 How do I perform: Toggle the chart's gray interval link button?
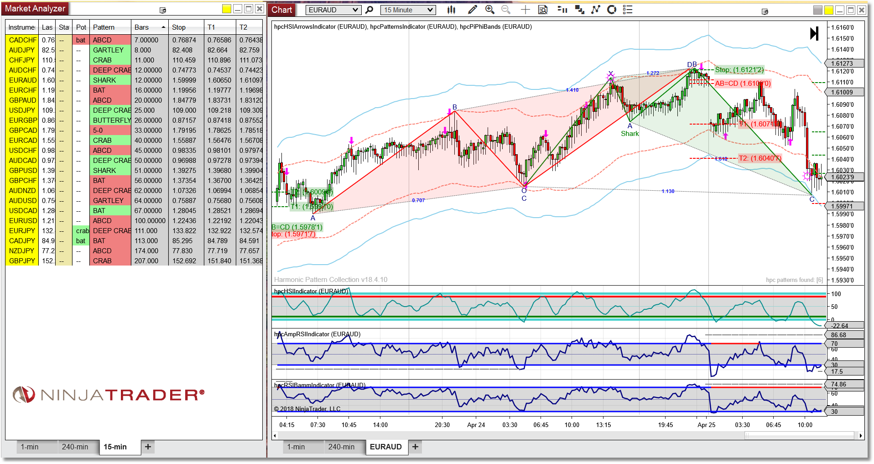click(818, 10)
